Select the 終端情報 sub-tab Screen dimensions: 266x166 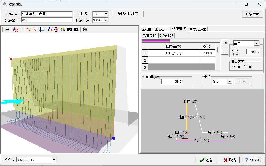[x=166, y=36]
